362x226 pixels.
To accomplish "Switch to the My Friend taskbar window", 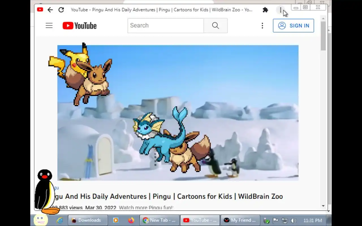I will click(240, 220).
